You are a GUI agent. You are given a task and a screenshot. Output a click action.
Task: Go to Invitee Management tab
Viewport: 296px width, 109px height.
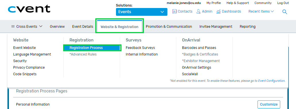tap(216, 27)
